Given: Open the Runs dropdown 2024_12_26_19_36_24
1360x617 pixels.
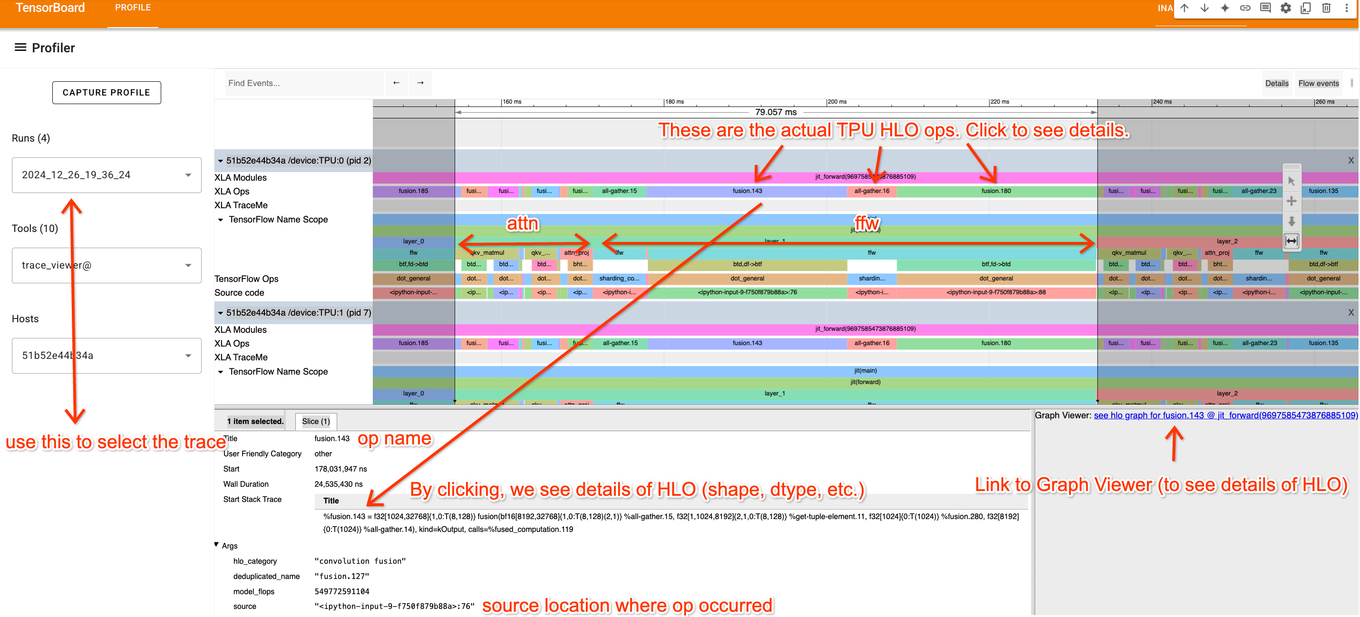Looking at the screenshot, I should click(x=107, y=175).
